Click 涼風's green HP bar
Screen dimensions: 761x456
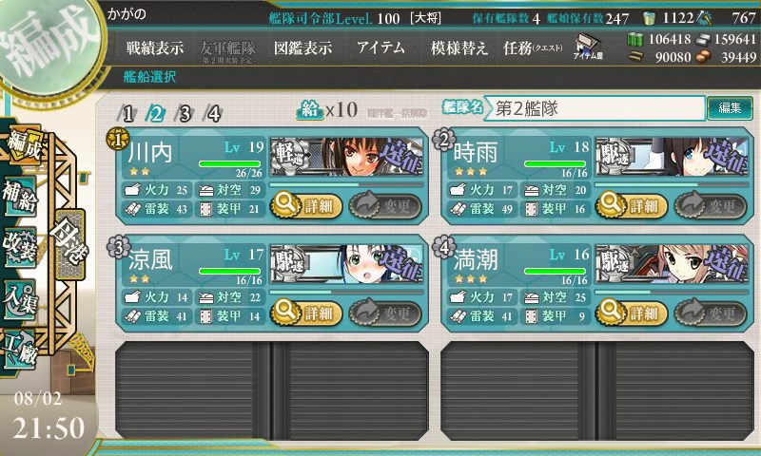point(230,271)
